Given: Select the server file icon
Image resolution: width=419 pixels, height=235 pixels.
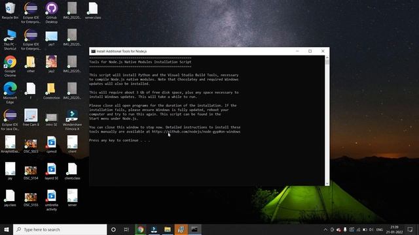Looking at the screenshot, I should pyautogui.click(x=72, y=198).
